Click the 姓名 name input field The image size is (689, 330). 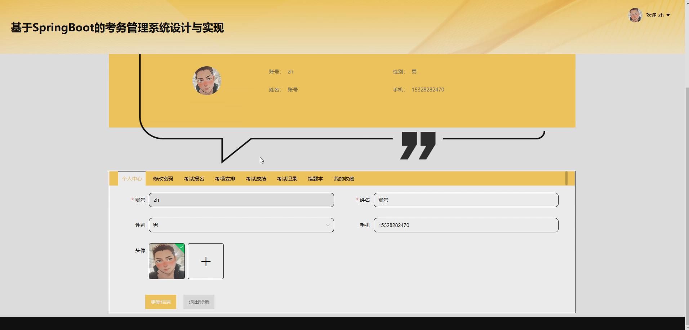[x=466, y=200]
